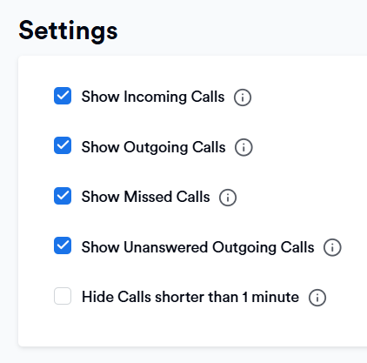Click info icon for Unanswered Outgoing Calls

pos(332,247)
